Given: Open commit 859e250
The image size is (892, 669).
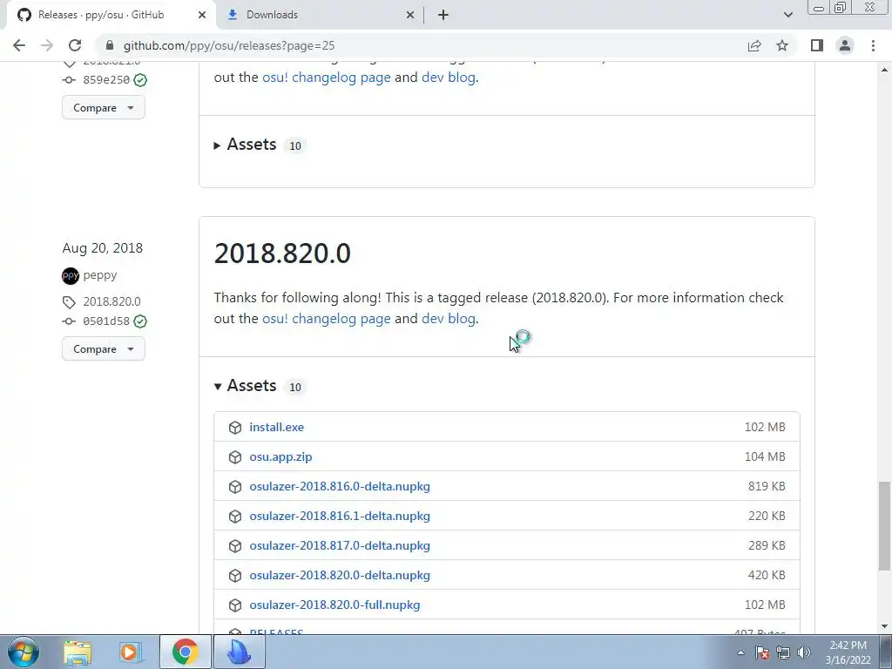Looking at the screenshot, I should coord(106,80).
